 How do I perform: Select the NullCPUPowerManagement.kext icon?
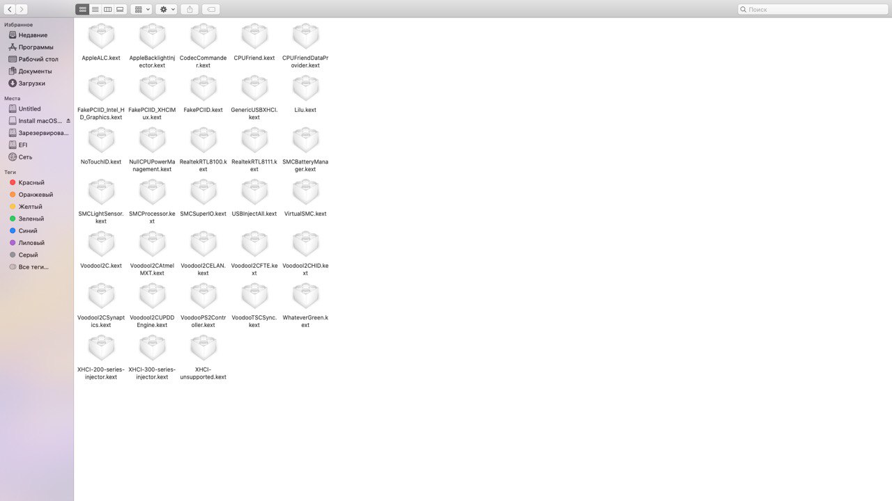(152, 140)
